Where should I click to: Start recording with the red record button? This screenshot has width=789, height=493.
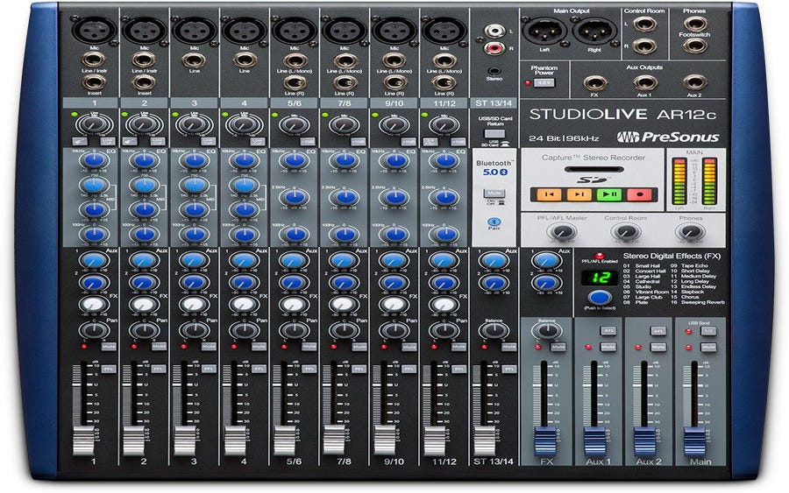(x=640, y=194)
